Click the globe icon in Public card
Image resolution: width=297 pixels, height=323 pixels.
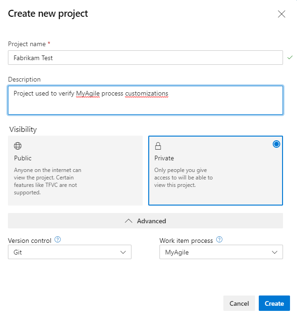click(x=18, y=146)
